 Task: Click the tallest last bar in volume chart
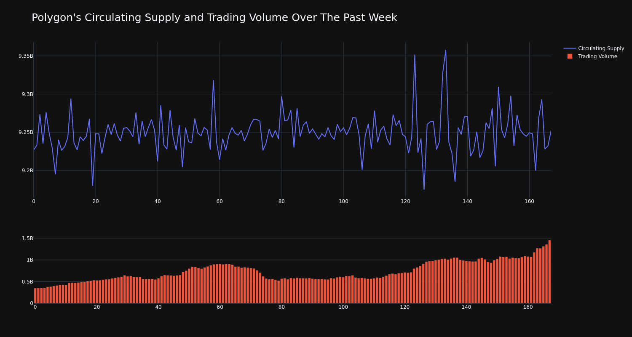tap(549, 272)
